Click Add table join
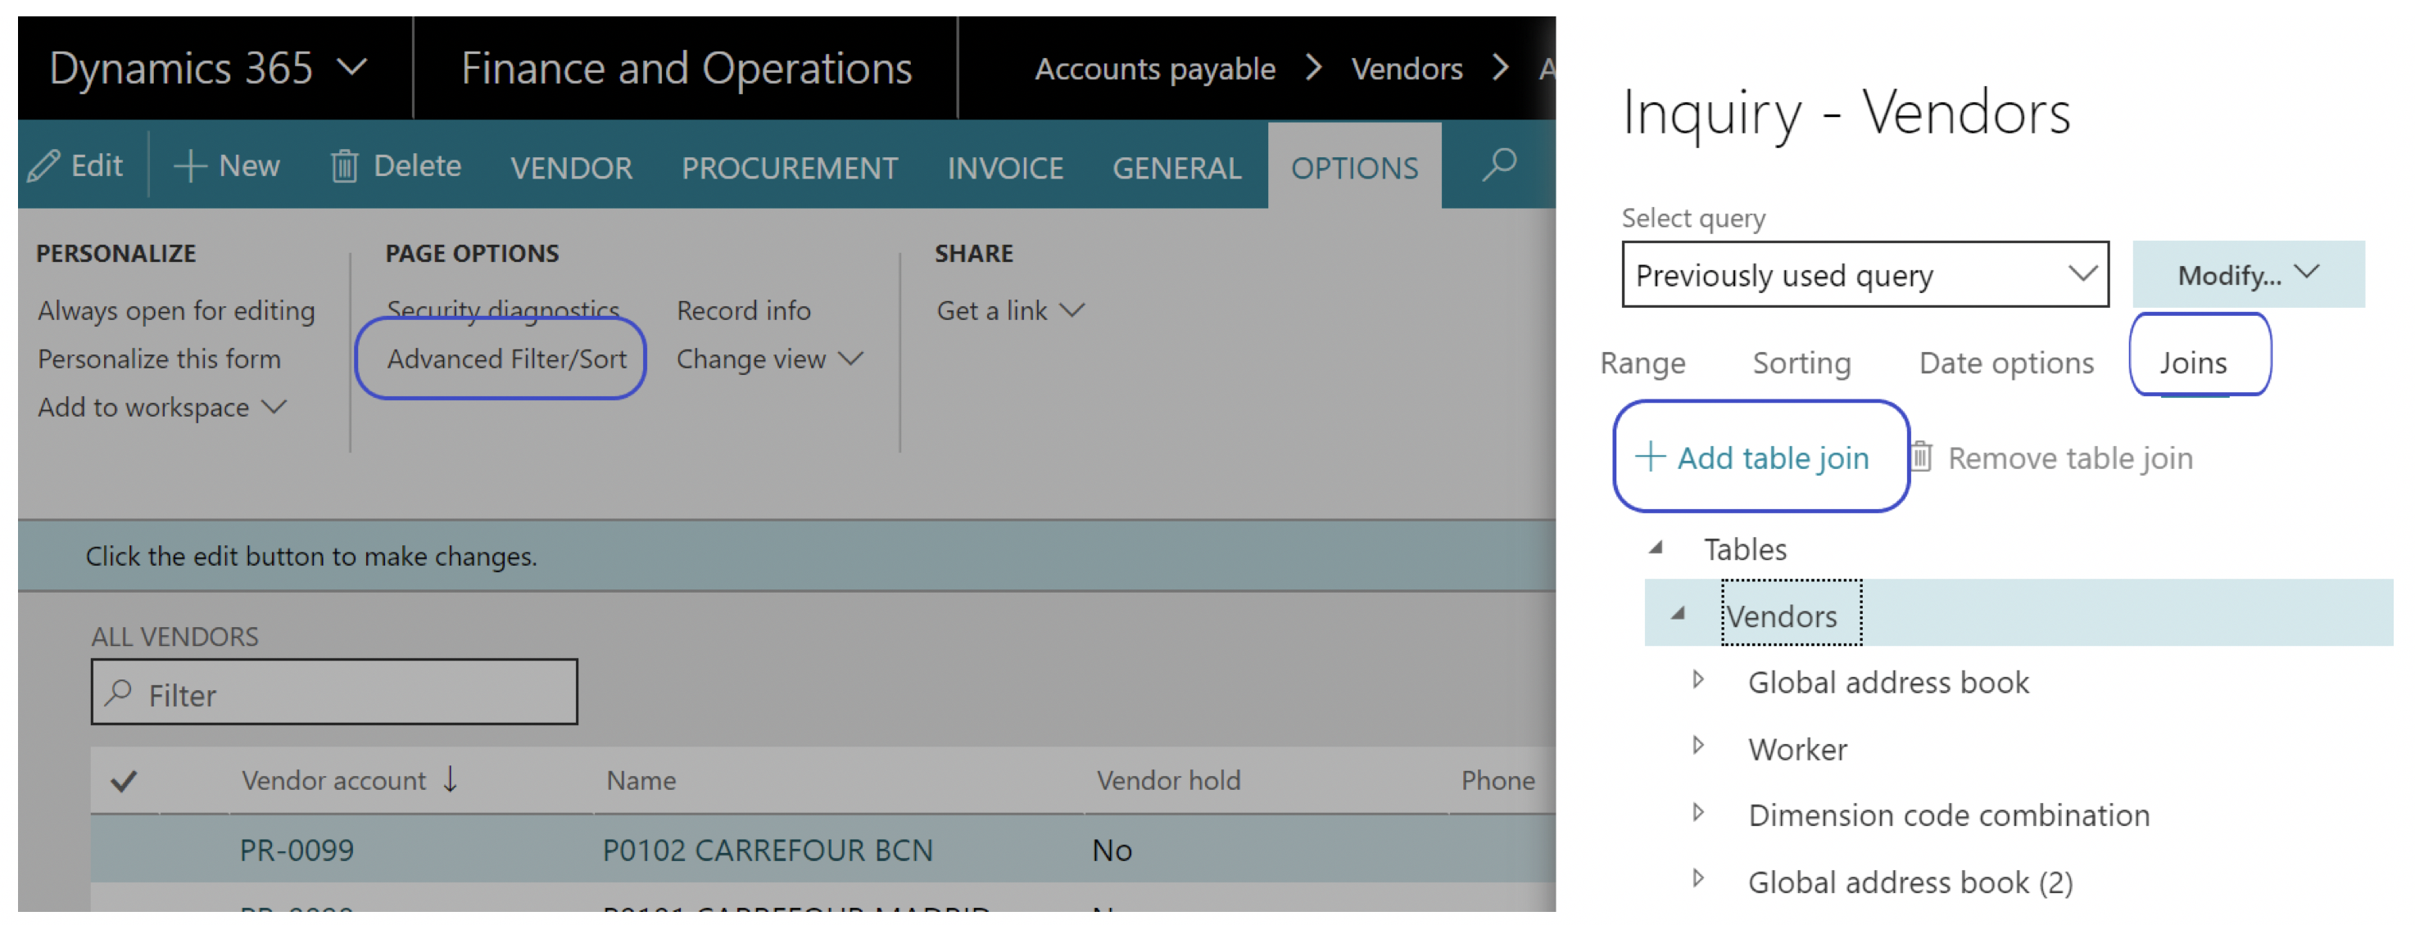 point(1752,458)
